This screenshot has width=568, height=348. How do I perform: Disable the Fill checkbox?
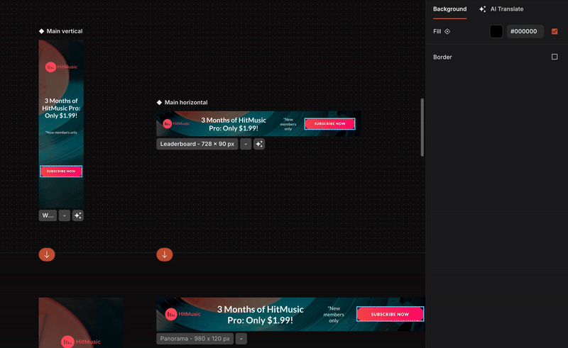pos(555,31)
